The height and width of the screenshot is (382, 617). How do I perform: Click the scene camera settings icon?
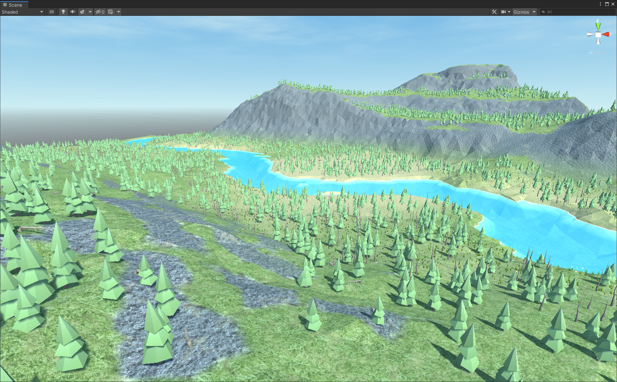503,12
